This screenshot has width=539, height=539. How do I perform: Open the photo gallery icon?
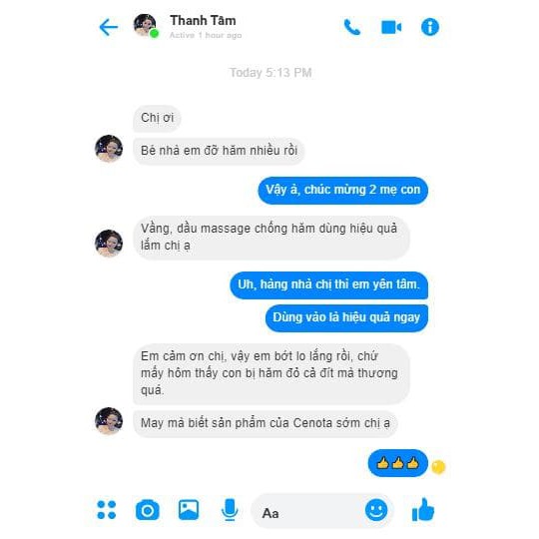tap(189, 509)
